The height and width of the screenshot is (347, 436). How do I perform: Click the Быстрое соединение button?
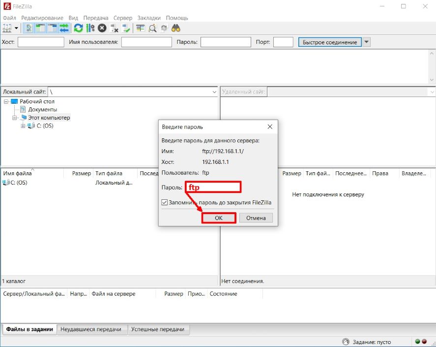(x=329, y=42)
